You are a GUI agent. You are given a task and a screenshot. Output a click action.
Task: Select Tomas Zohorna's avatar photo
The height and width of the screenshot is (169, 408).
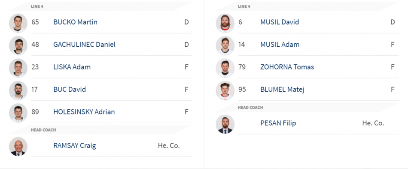pos(225,68)
